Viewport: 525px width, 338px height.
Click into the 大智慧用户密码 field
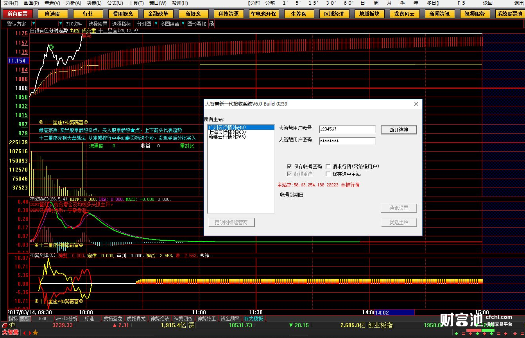[347, 141]
